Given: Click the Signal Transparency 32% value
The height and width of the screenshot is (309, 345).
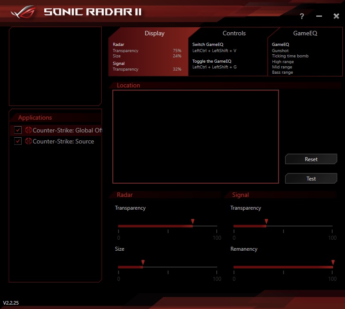Looking at the screenshot, I should (x=177, y=69).
